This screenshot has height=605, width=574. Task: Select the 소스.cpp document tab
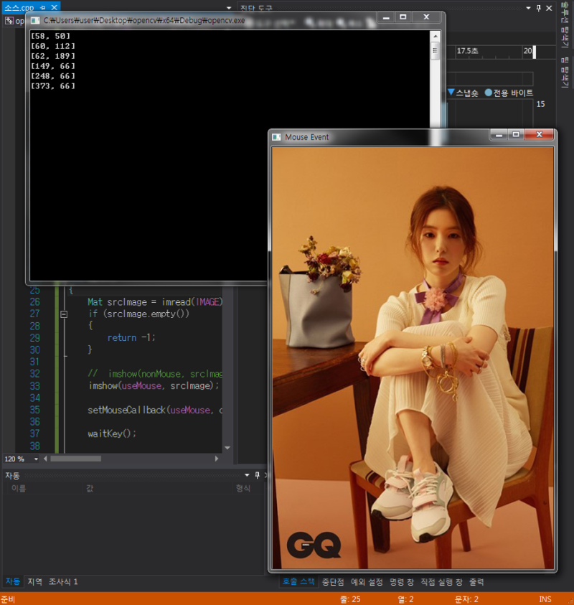(x=19, y=7)
